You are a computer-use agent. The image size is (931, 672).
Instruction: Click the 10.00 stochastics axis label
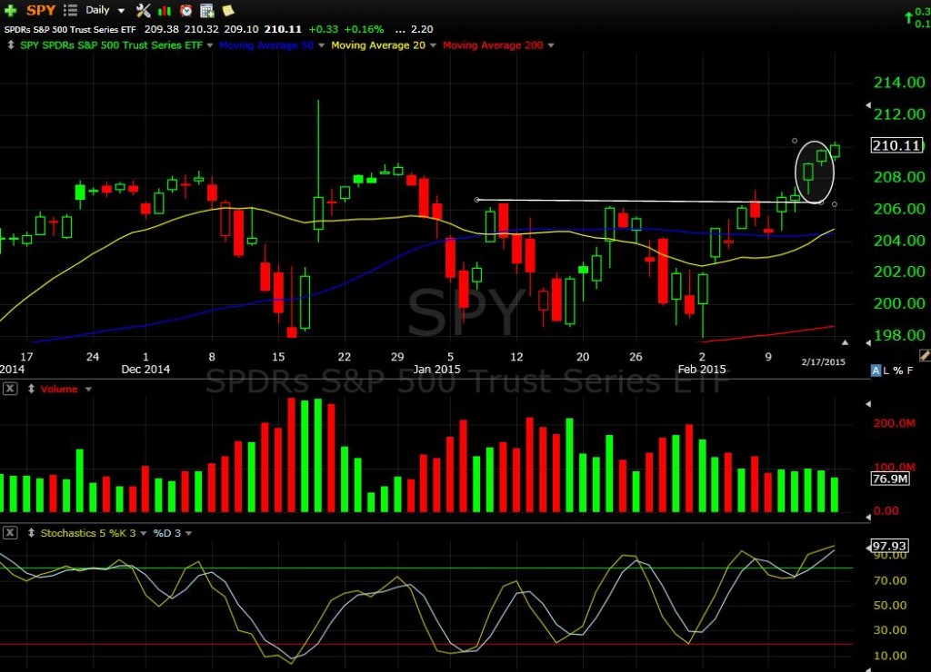pos(890,656)
